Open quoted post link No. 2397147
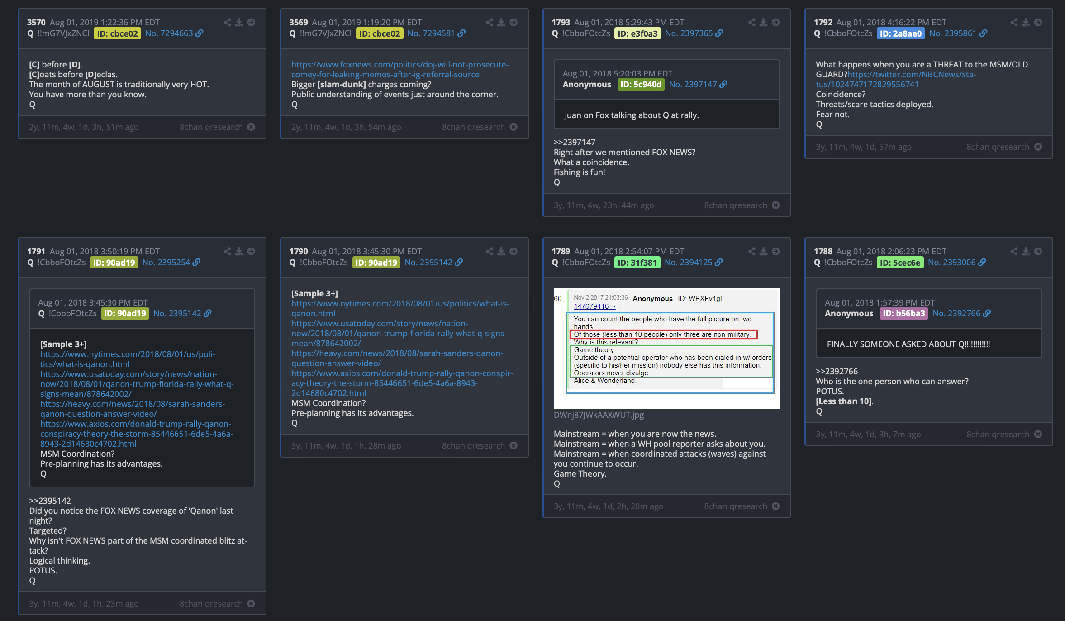The image size is (1065, 621). [698, 85]
